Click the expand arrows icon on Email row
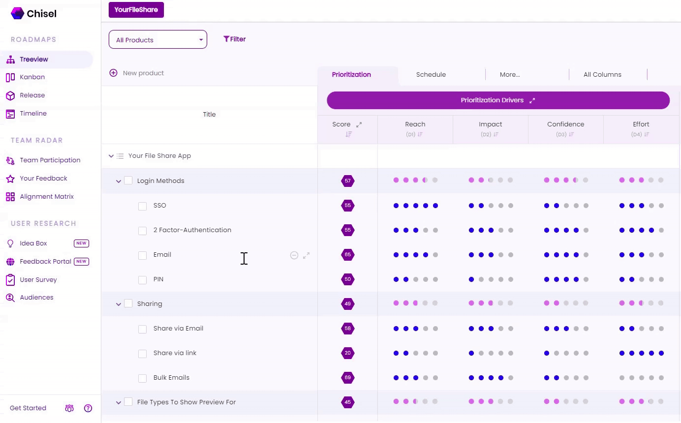The width and height of the screenshot is (681, 423). pyautogui.click(x=307, y=255)
